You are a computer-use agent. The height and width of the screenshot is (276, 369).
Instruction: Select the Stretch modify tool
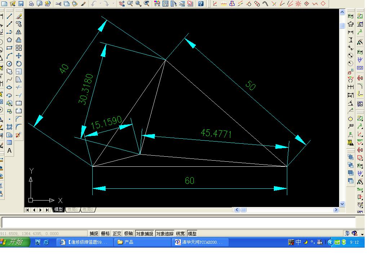tap(19, 79)
